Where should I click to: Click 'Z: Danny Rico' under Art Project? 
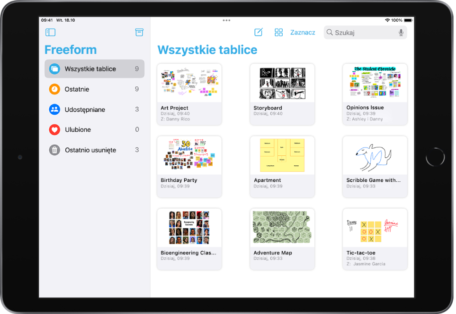[175, 119]
